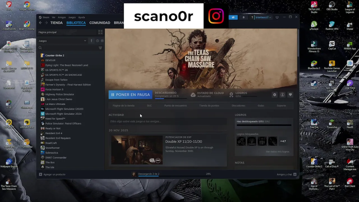Go back with the Steam navigation arrow
This screenshot has height=202, width=359.
[40, 23]
